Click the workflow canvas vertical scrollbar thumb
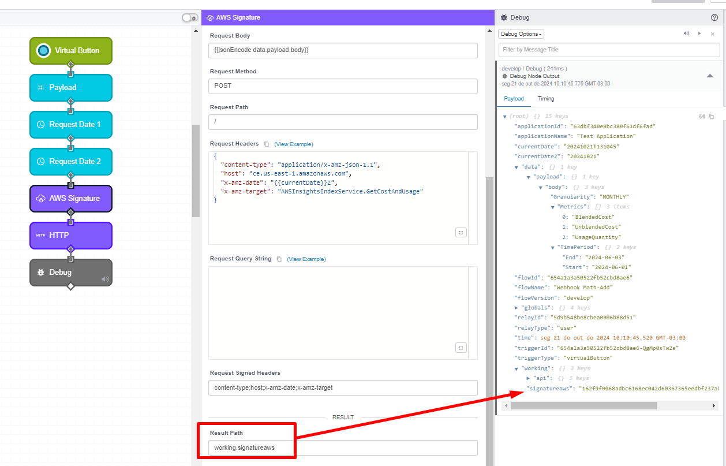 196,171
